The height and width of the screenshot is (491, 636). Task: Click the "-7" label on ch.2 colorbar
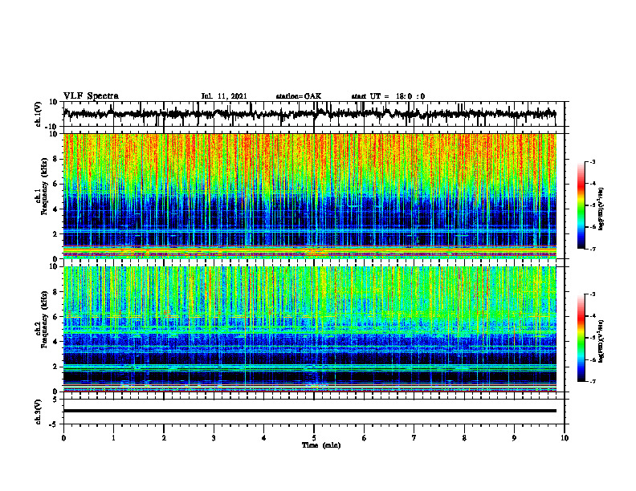pyautogui.click(x=592, y=381)
